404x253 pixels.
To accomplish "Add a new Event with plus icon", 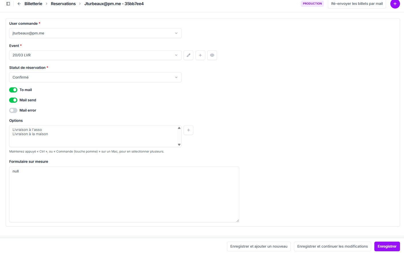I will (200, 55).
